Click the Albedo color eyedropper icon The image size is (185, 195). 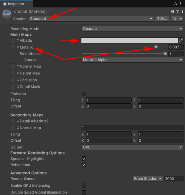181,40
